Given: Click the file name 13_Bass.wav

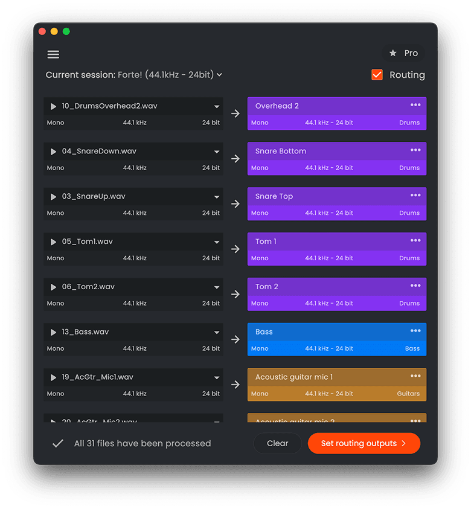Looking at the screenshot, I should pos(85,332).
